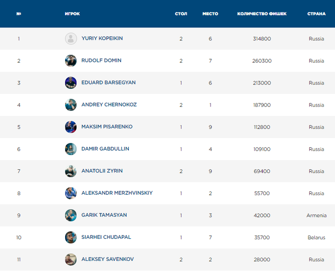
Task: Click the КОЛИЧЕСТВО ФИШЕК column header
Action: coord(262,14)
